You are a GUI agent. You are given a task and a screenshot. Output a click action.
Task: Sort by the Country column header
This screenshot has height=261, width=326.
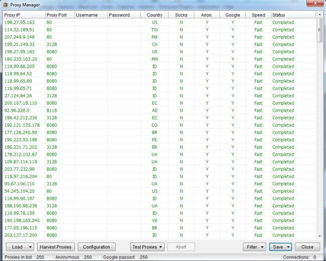(x=154, y=15)
